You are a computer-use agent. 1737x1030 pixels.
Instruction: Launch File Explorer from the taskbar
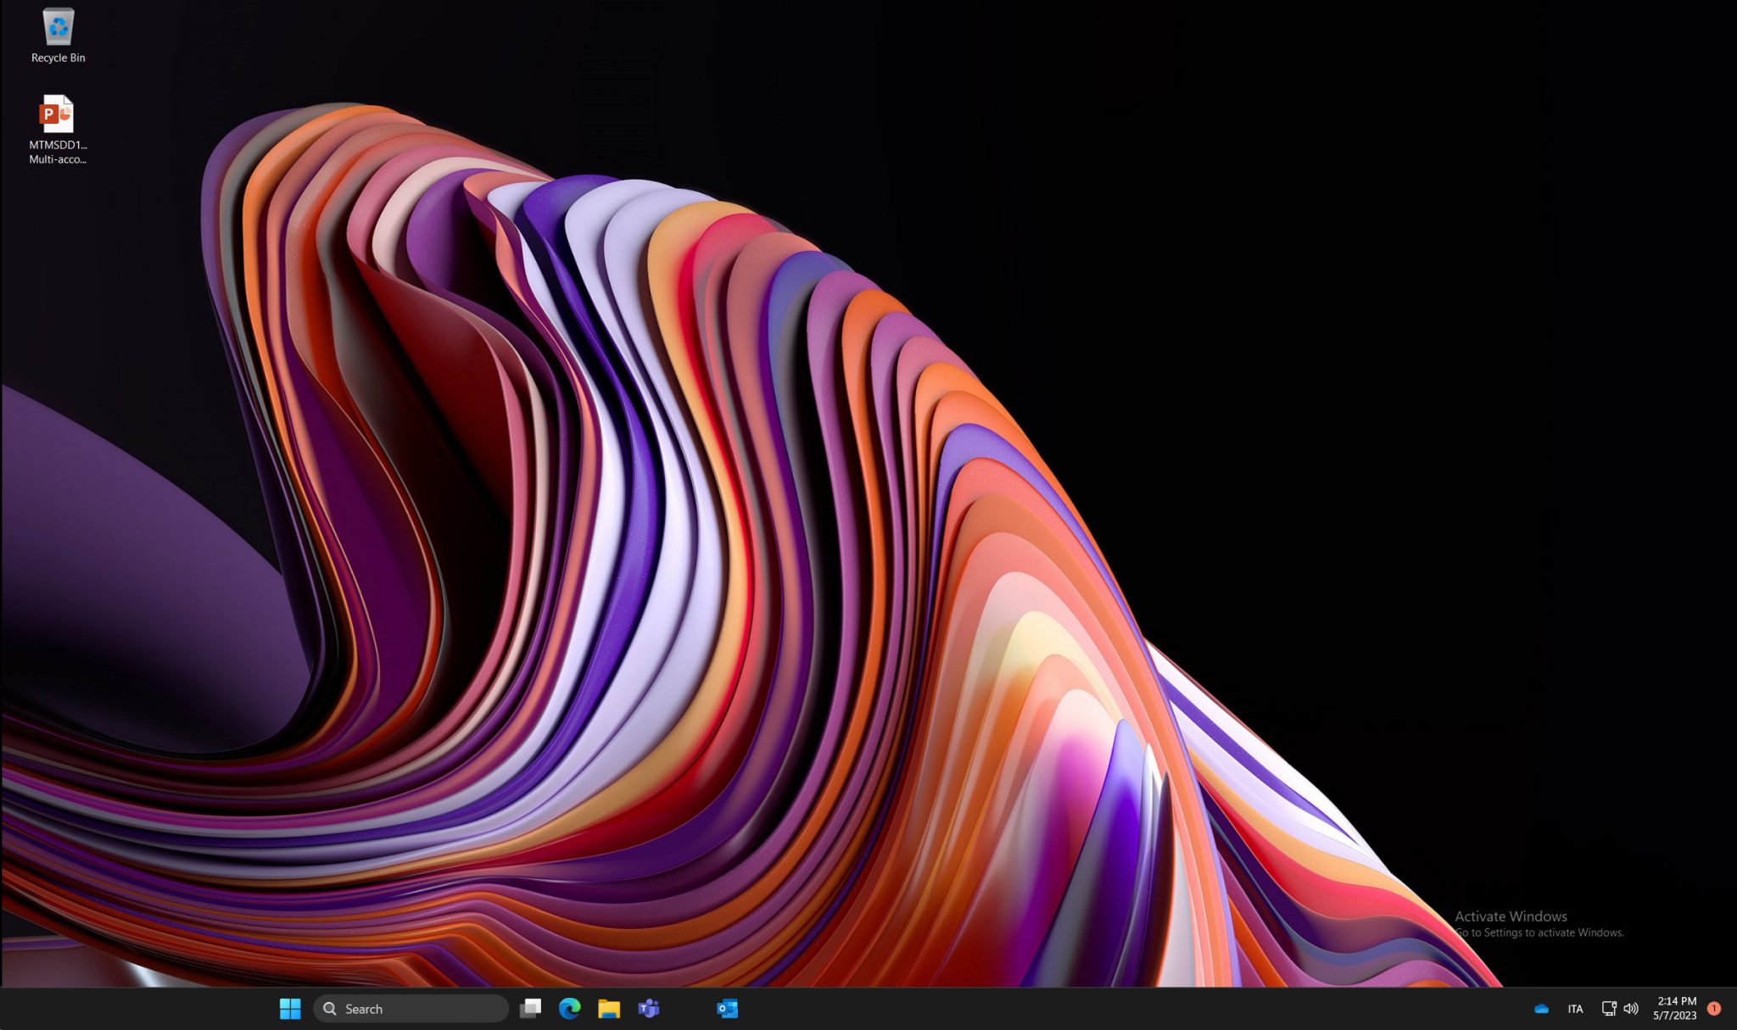(608, 1009)
